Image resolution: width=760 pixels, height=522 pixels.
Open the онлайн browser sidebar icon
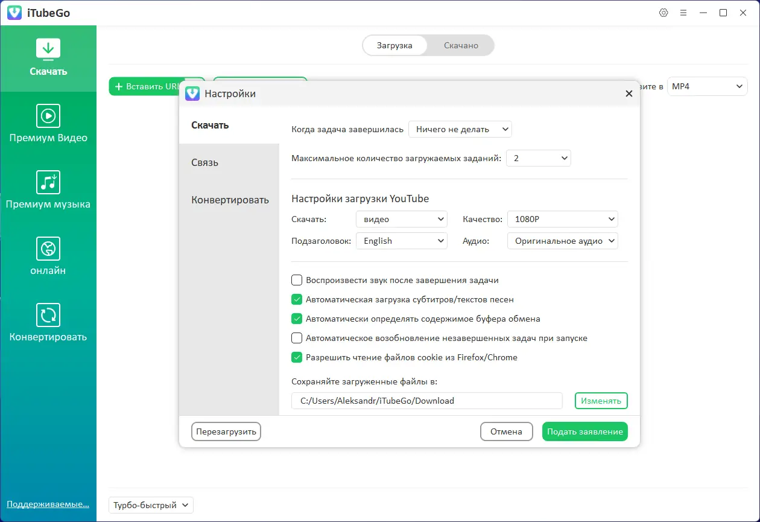pyautogui.click(x=48, y=249)
